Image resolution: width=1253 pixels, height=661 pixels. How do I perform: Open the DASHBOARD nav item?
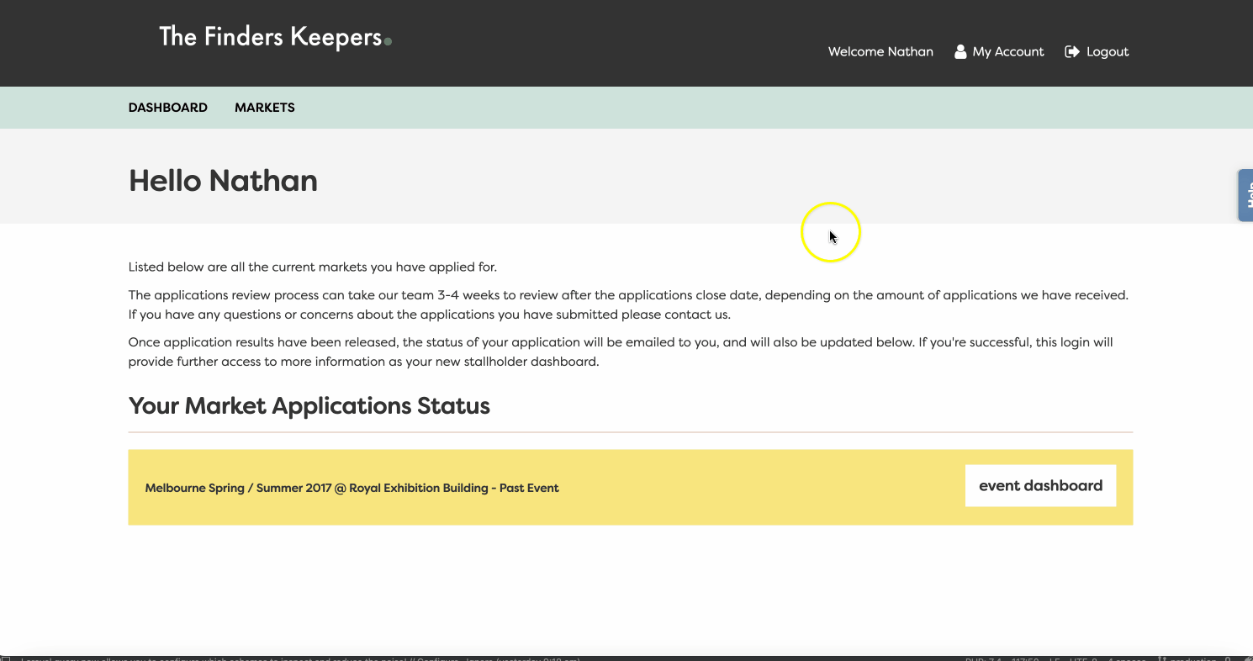click(167, 108)
